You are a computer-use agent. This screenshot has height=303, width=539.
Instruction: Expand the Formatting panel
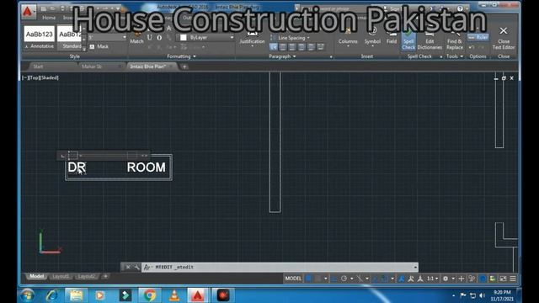[x=181, y=56]
